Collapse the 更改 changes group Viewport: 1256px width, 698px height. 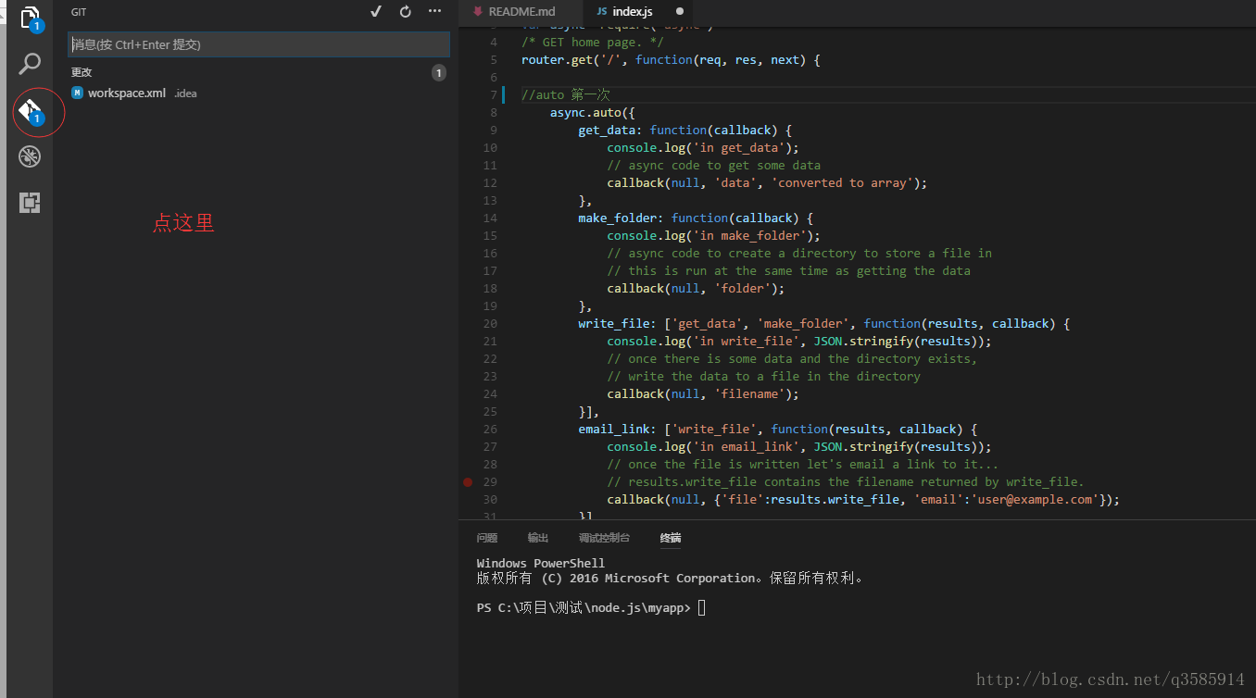[82, 72]
